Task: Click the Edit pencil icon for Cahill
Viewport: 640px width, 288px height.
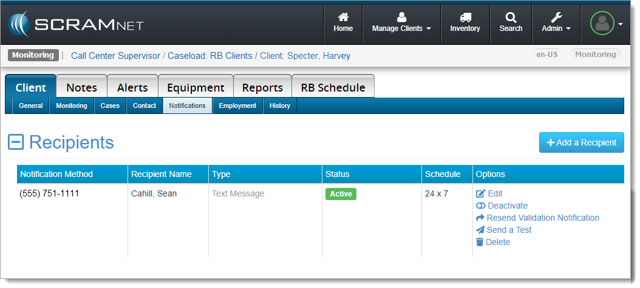Action: 481,193
